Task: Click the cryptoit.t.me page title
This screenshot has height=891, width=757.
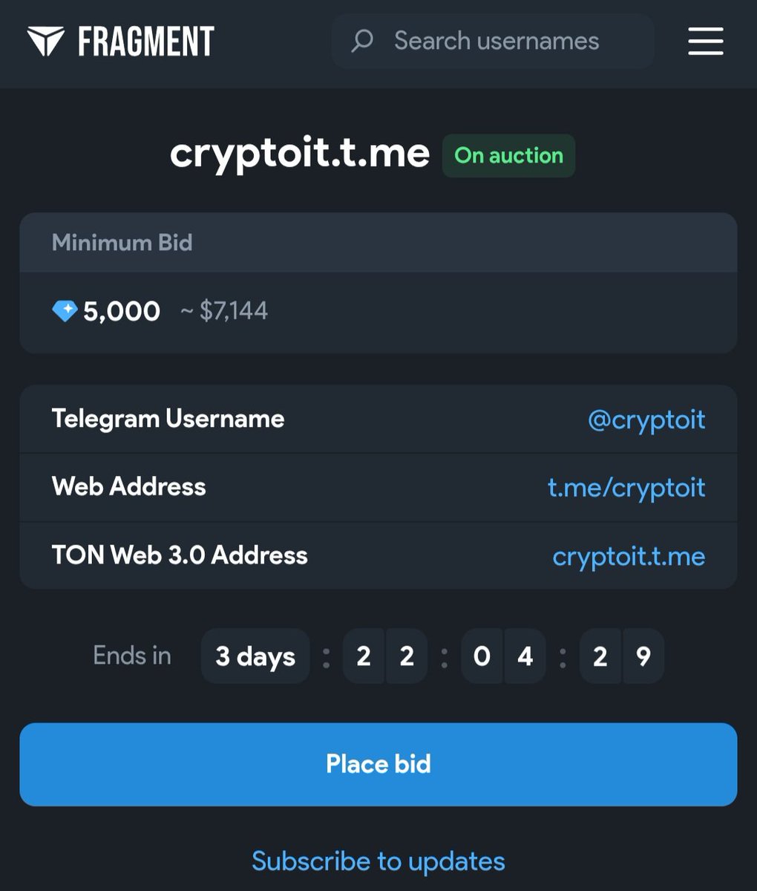Action: pos(300,154)
